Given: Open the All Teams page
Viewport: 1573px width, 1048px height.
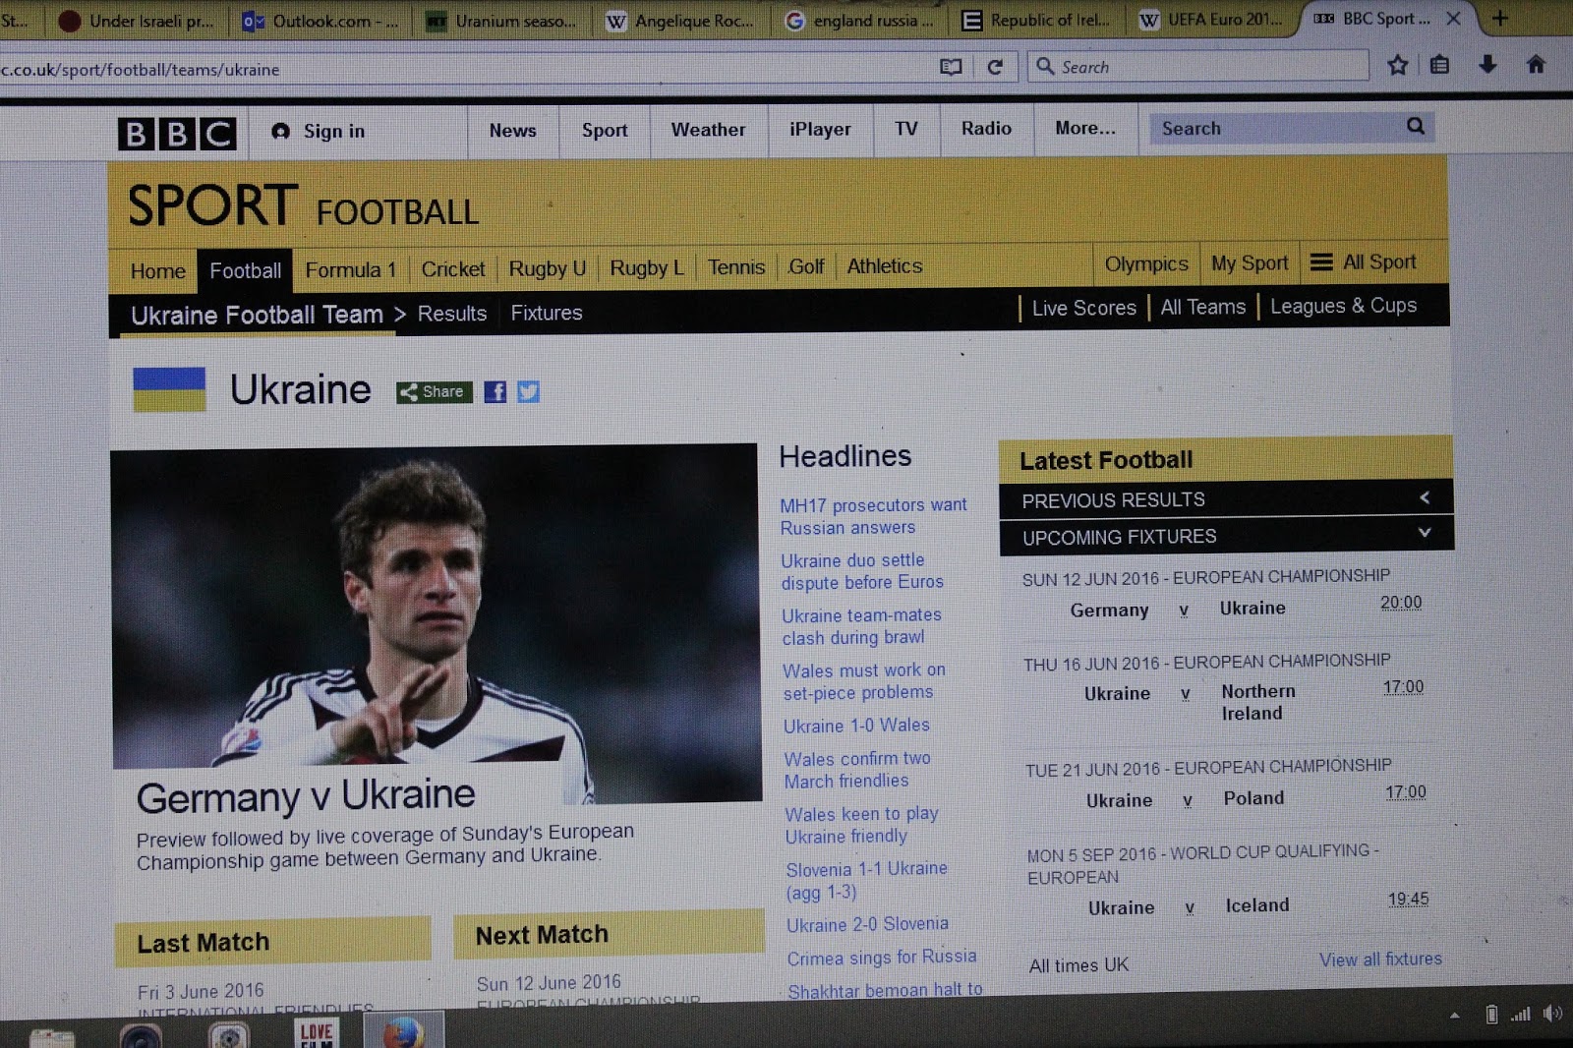Looking at the screenshot, I should [1203, 307].
